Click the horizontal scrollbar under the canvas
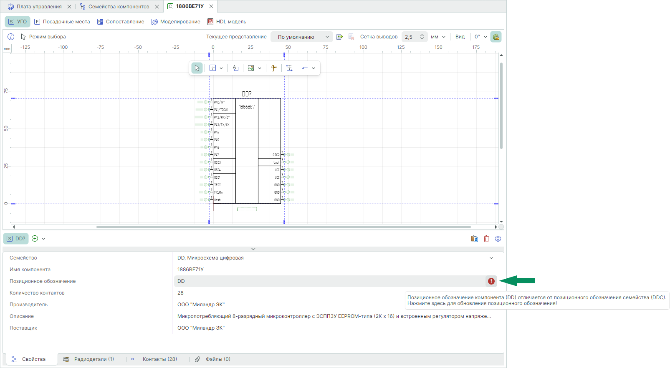The image size is (670, 368). pos(283,227)
